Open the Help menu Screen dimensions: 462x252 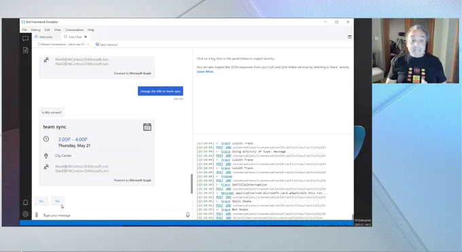(x=91, y=30)
